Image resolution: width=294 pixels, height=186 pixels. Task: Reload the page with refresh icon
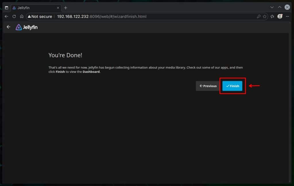pyautogui.click(x=14, y=16)
